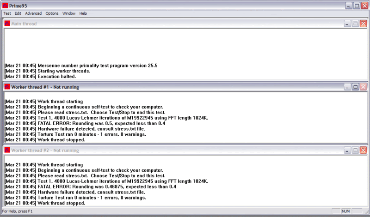Click the NUM indicator in status bar
The image size is (370, 217).
click(345, 211)
